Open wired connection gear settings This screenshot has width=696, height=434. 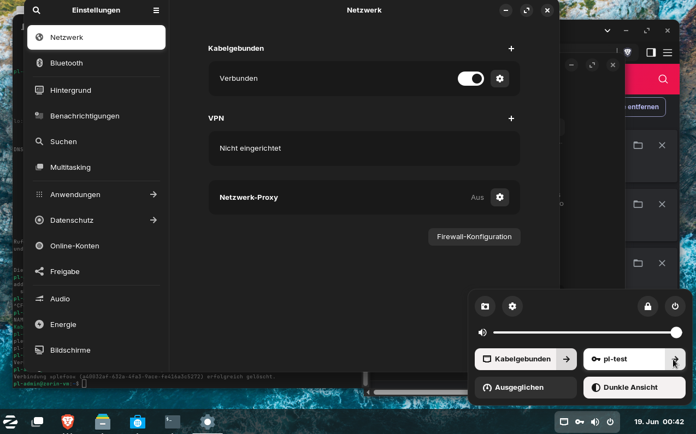(x=499, y=79)
